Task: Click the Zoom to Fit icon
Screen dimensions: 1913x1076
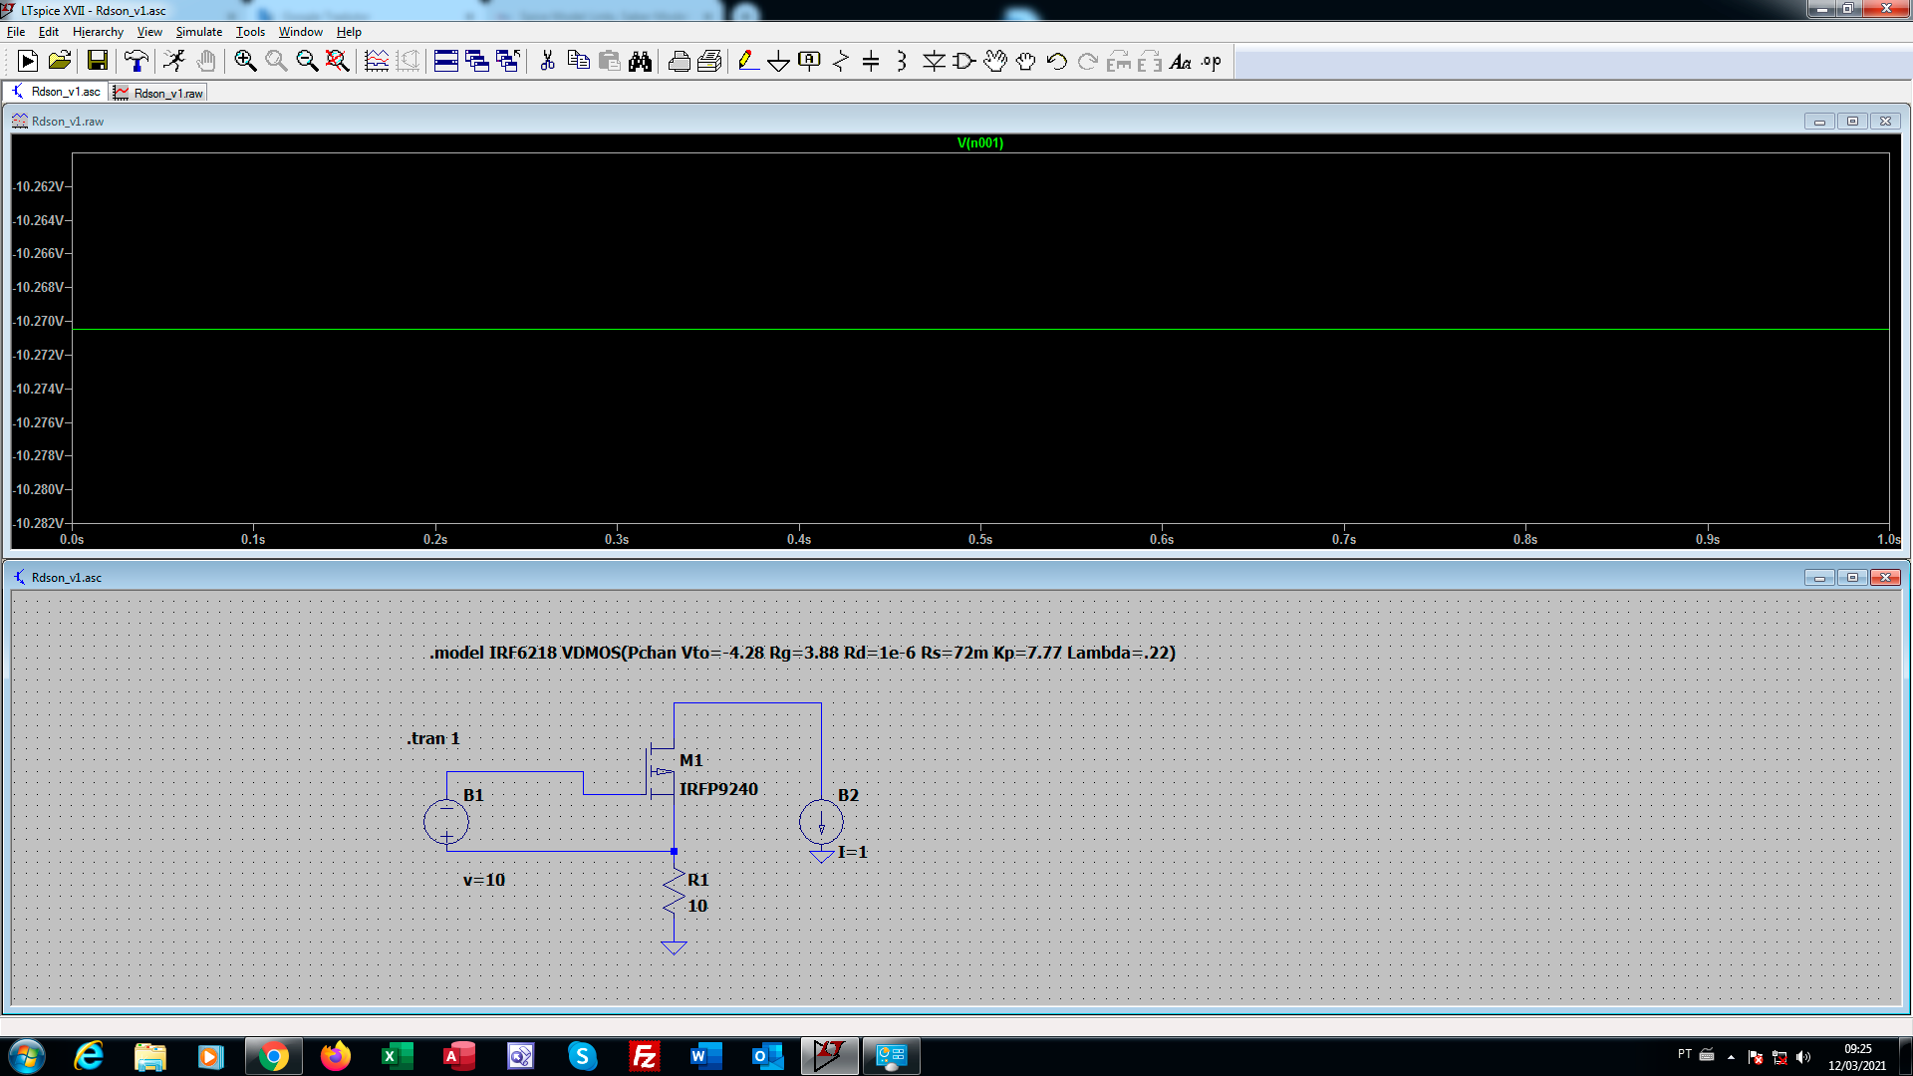Action: tap(338, 62)
